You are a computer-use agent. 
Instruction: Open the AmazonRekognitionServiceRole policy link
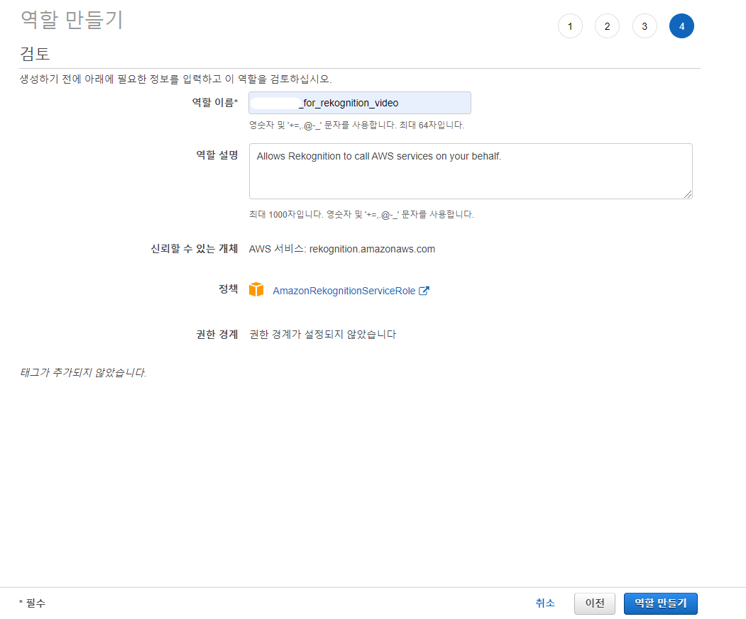click(x=344, y=291)
